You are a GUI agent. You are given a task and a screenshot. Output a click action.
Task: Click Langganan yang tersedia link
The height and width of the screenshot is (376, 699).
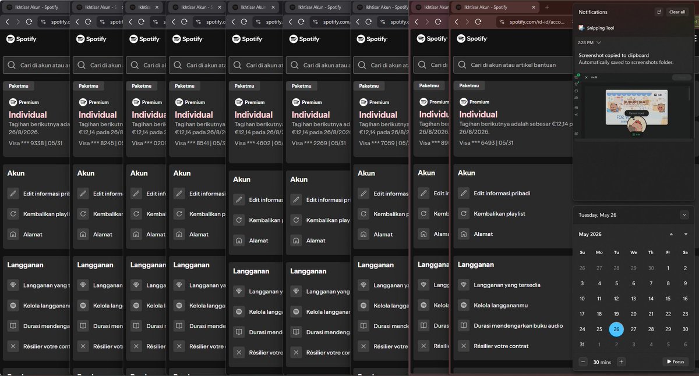pos(507,285)
